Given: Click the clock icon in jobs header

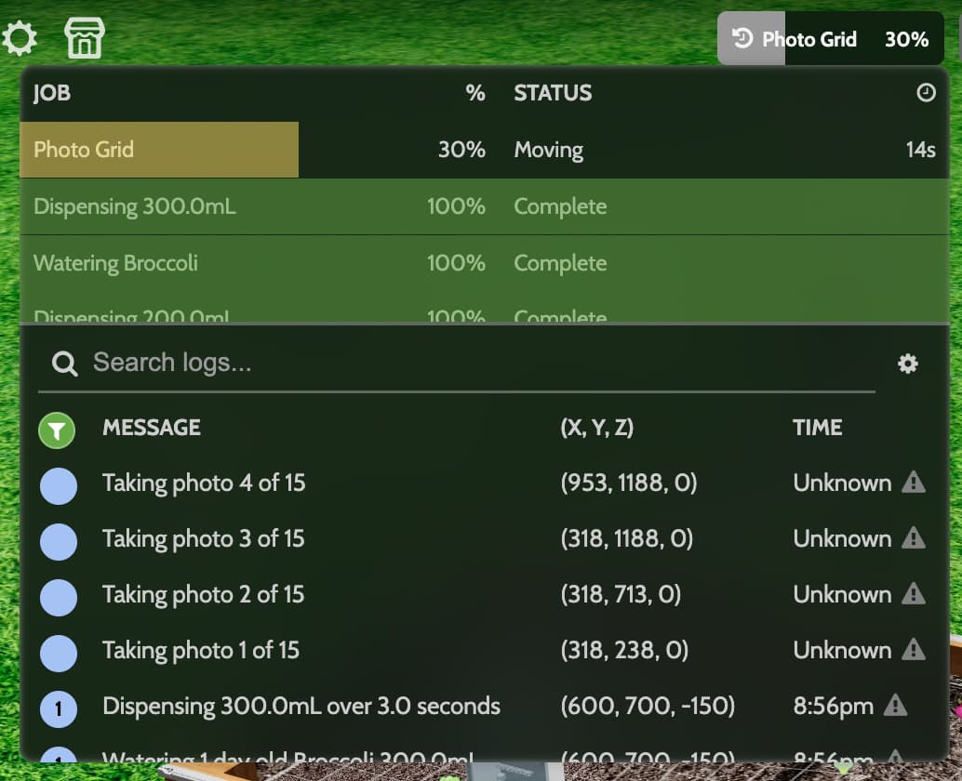Looking at the screenshot, I should click(926, 93).
